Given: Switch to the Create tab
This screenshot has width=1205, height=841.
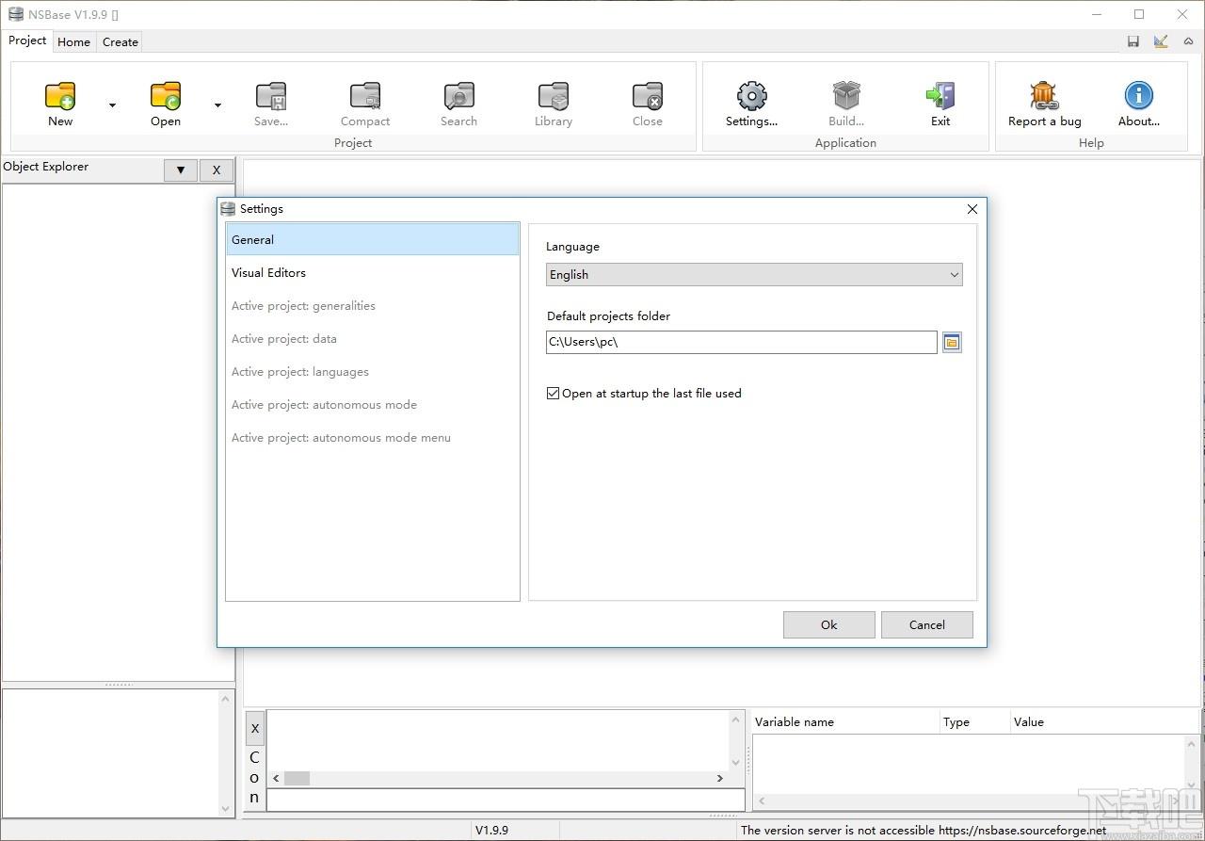Looking at the screenshot, I should pyautogui.click(x=120, y=41).
